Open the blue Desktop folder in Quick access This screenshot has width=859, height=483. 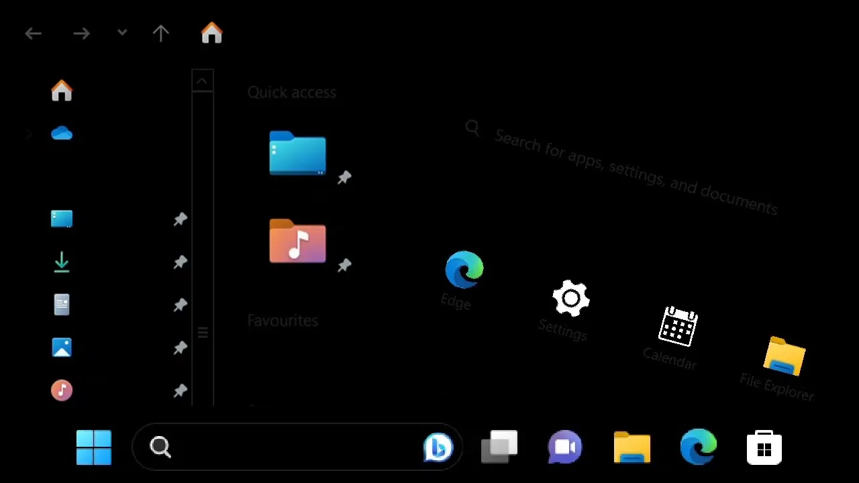tap(297, 153)
